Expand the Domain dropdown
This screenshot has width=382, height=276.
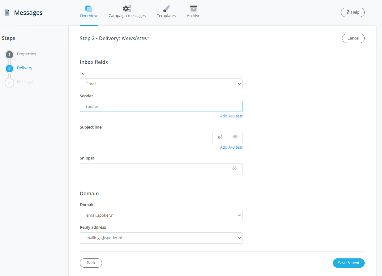[x=161, y=215]
